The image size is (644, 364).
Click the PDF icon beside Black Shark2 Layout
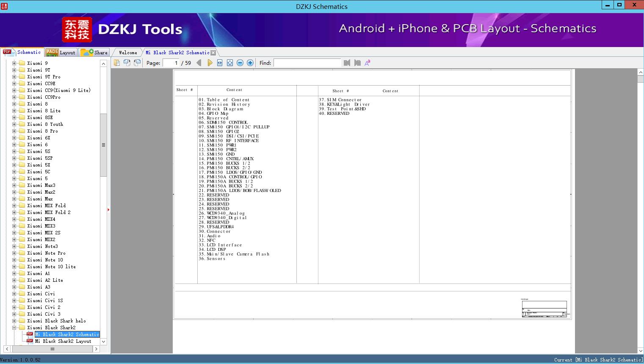pos(30,341)
